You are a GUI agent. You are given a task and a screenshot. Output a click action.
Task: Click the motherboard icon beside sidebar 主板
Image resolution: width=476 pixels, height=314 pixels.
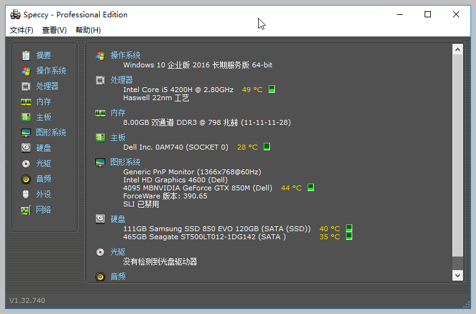(26, 117)
